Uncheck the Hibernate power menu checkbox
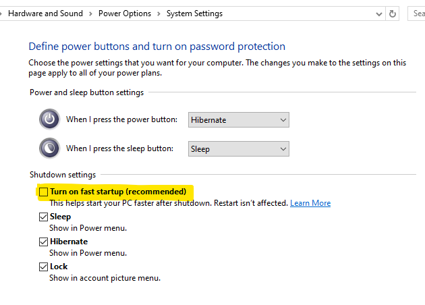425x305 pixels. 44,242
